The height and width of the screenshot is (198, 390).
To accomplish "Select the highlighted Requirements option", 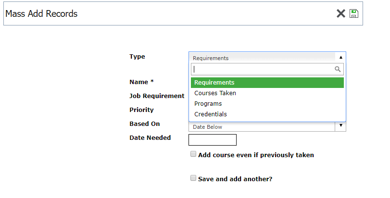I will coord(267,83).
